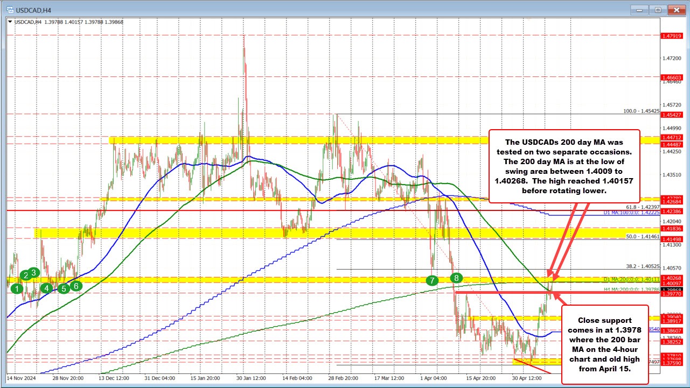Click the black current price label 1.39868
Viewport: 690px width, 388px height.
pos(672,290)
